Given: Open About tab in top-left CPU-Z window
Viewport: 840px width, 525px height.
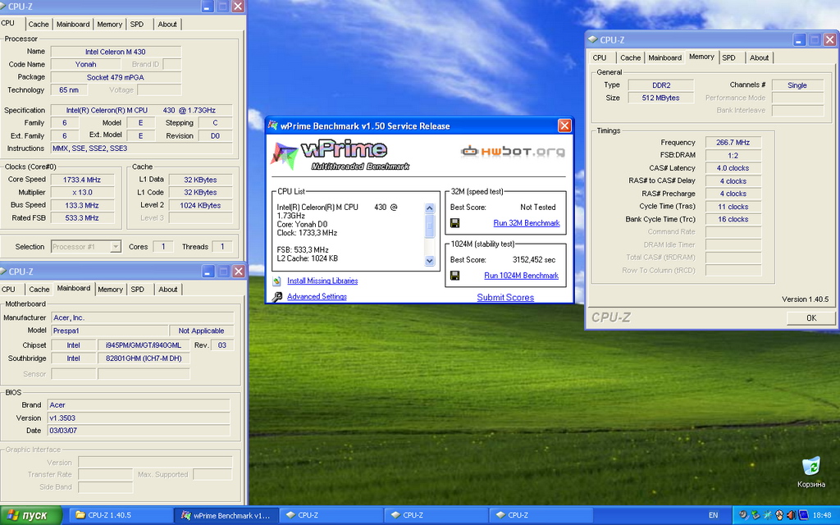Looking at the screenshot, I should [167, 24].
